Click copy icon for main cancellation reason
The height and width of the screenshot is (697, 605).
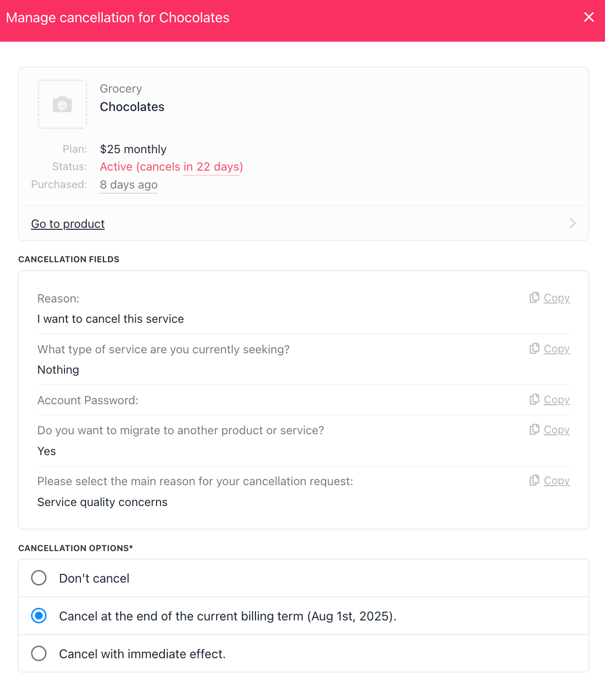click(534, 480)
